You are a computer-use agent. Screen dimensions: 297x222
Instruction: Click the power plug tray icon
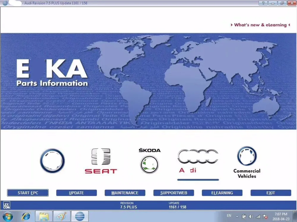coord(244,217)
